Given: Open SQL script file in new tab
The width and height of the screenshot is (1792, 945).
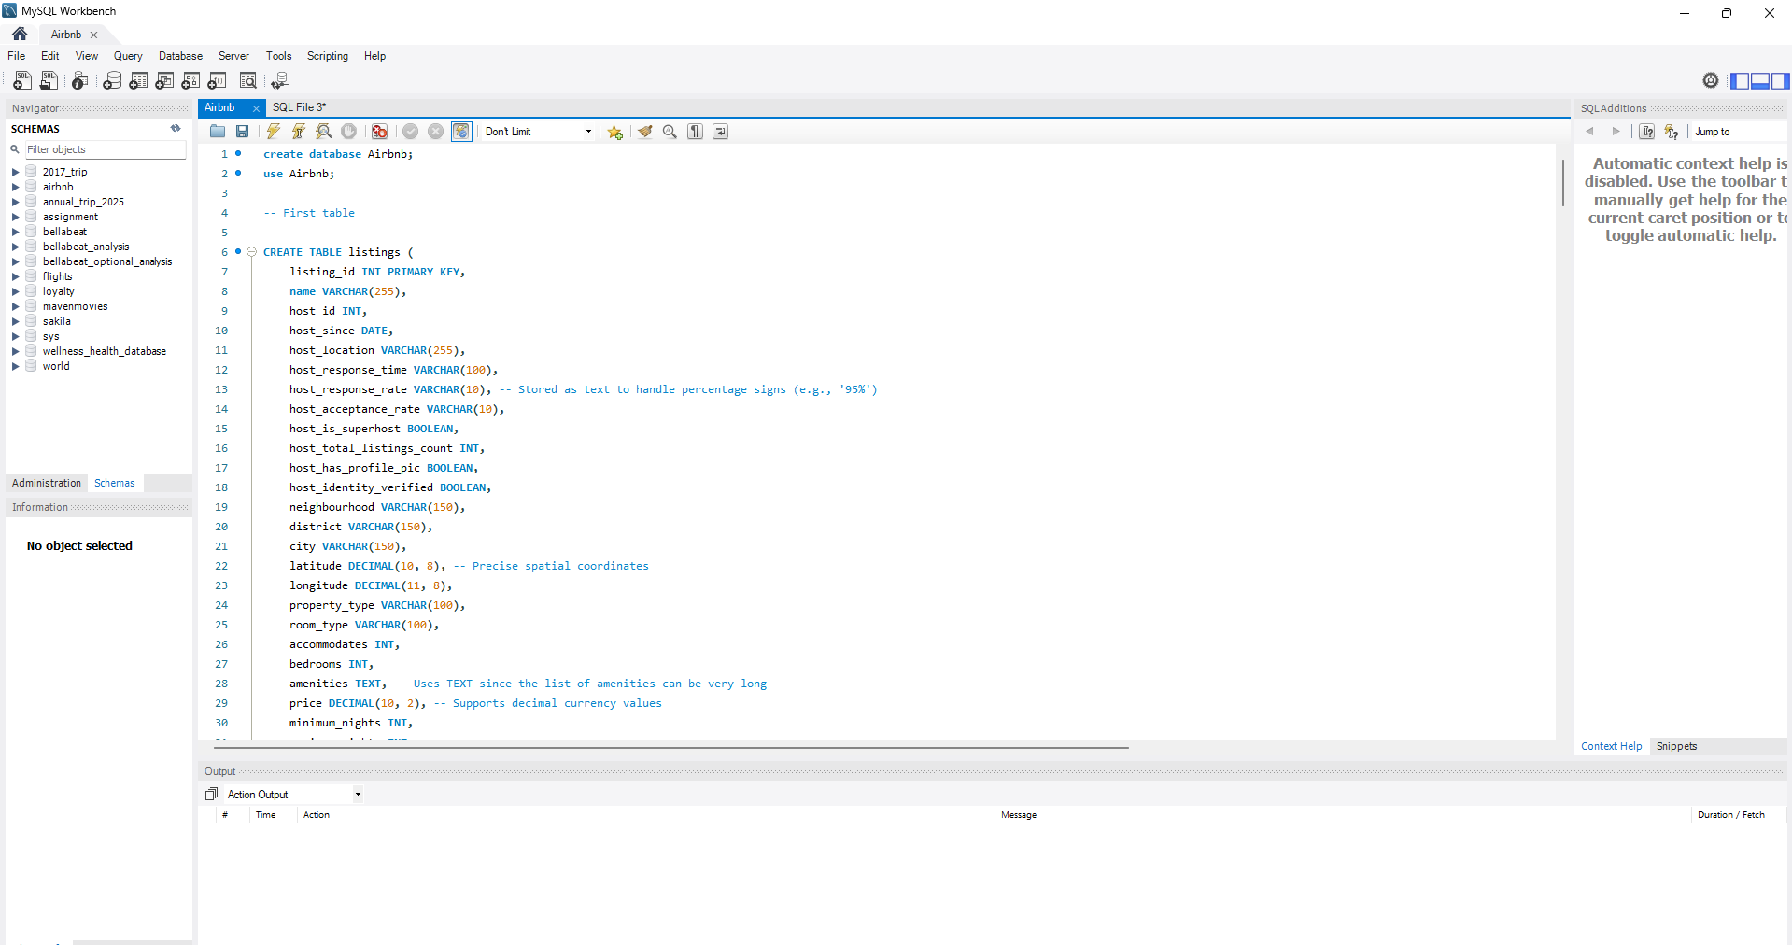Looking at the screenshot, I should click(x=49, y=81).
